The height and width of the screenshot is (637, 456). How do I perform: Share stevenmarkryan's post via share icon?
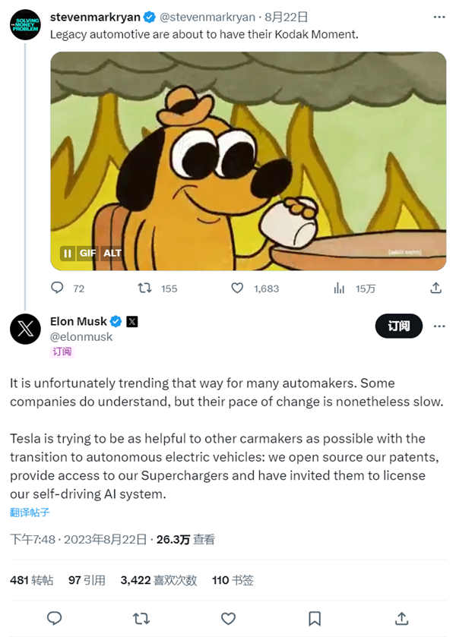click(x=435, y=289)
